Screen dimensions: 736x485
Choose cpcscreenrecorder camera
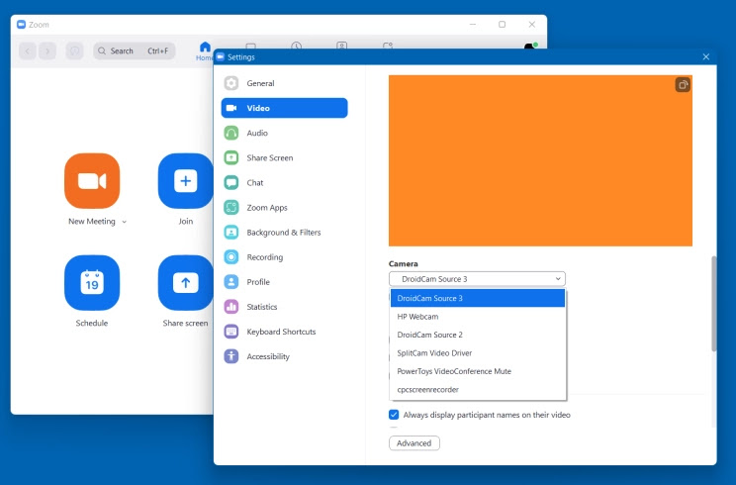(x=478, y=390)
